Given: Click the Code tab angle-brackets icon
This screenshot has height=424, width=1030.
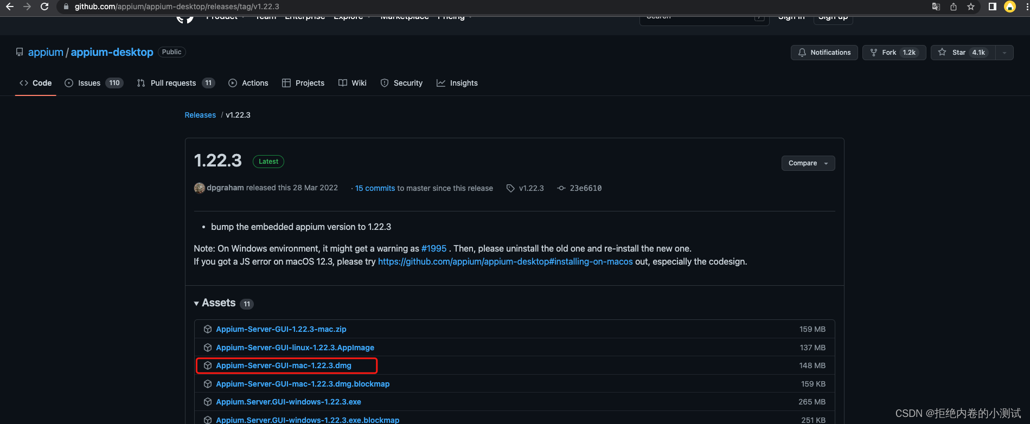Looking at the screenshot, I should (x=24, y=83).
